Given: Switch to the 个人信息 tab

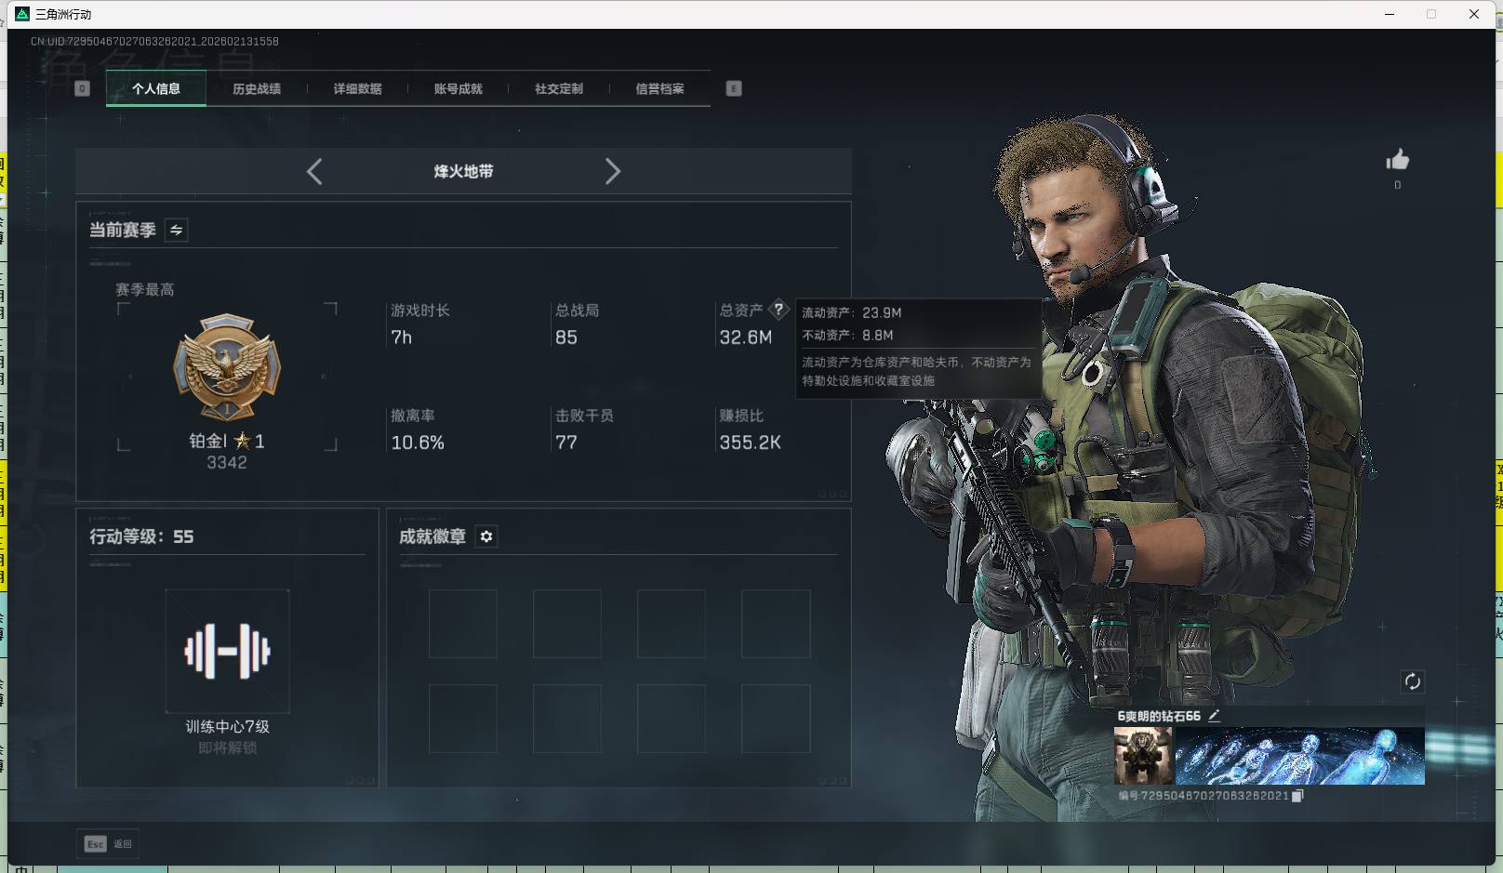Looking at the screenshot, I should click(x=156, y=89).
